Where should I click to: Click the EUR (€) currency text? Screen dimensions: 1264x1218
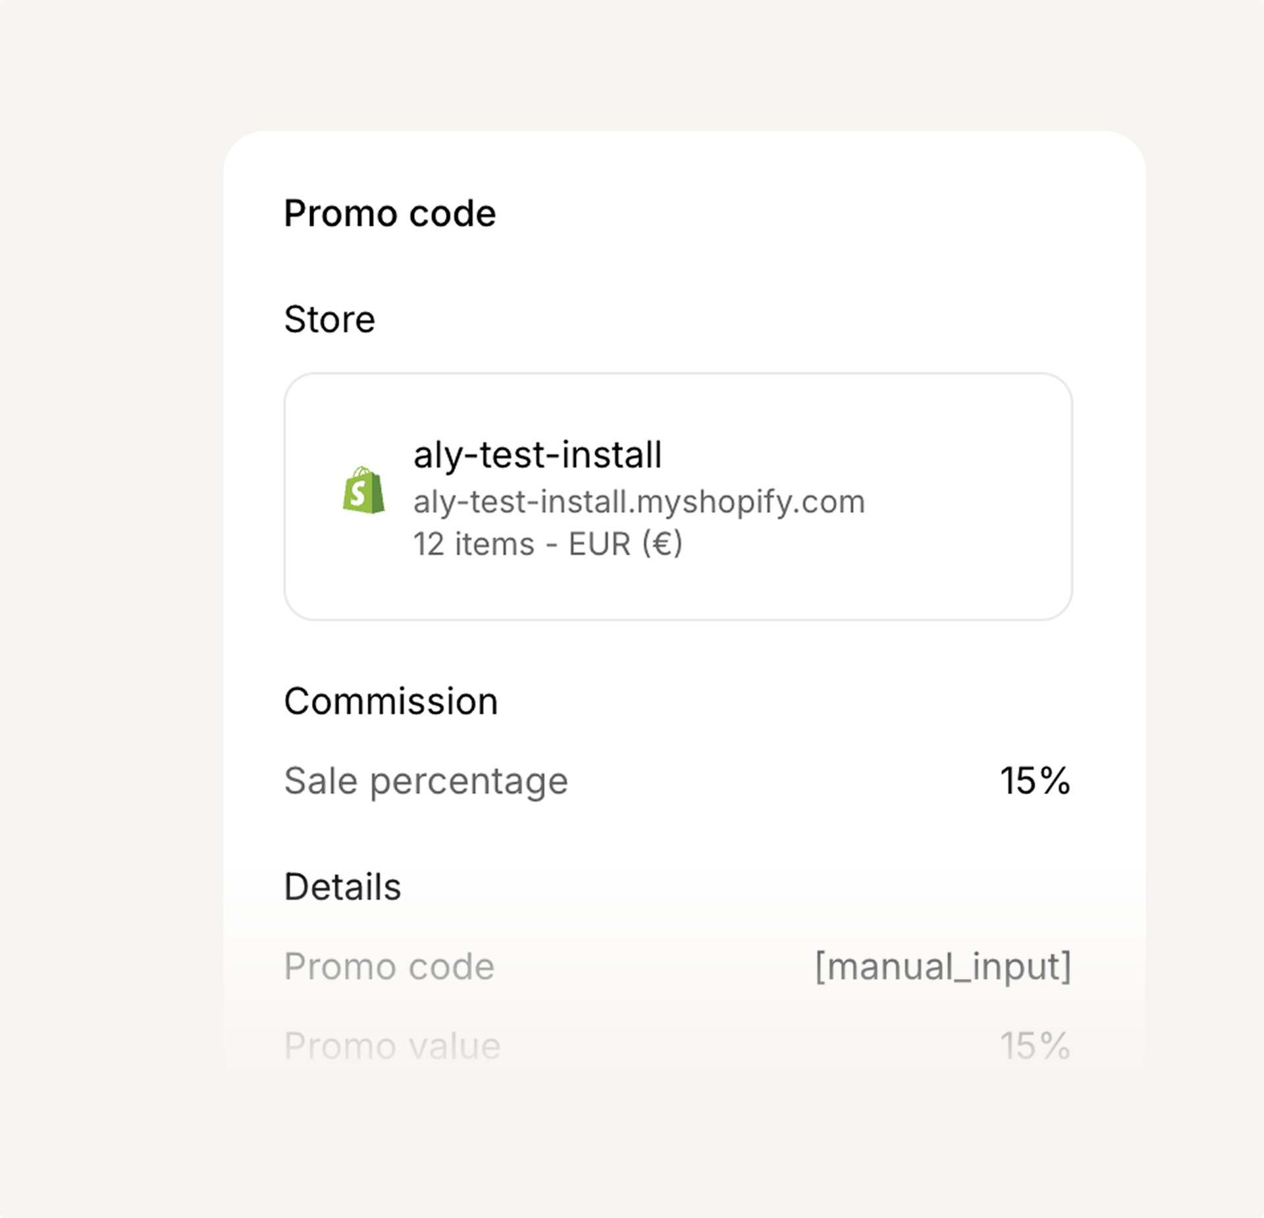[625, 544]
